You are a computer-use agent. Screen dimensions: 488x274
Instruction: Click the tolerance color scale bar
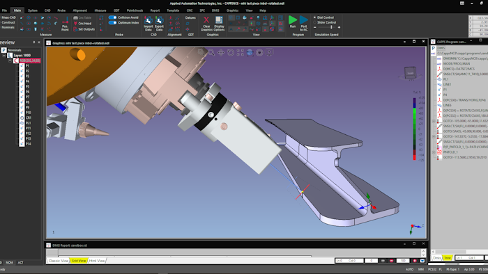coord(414,129)
